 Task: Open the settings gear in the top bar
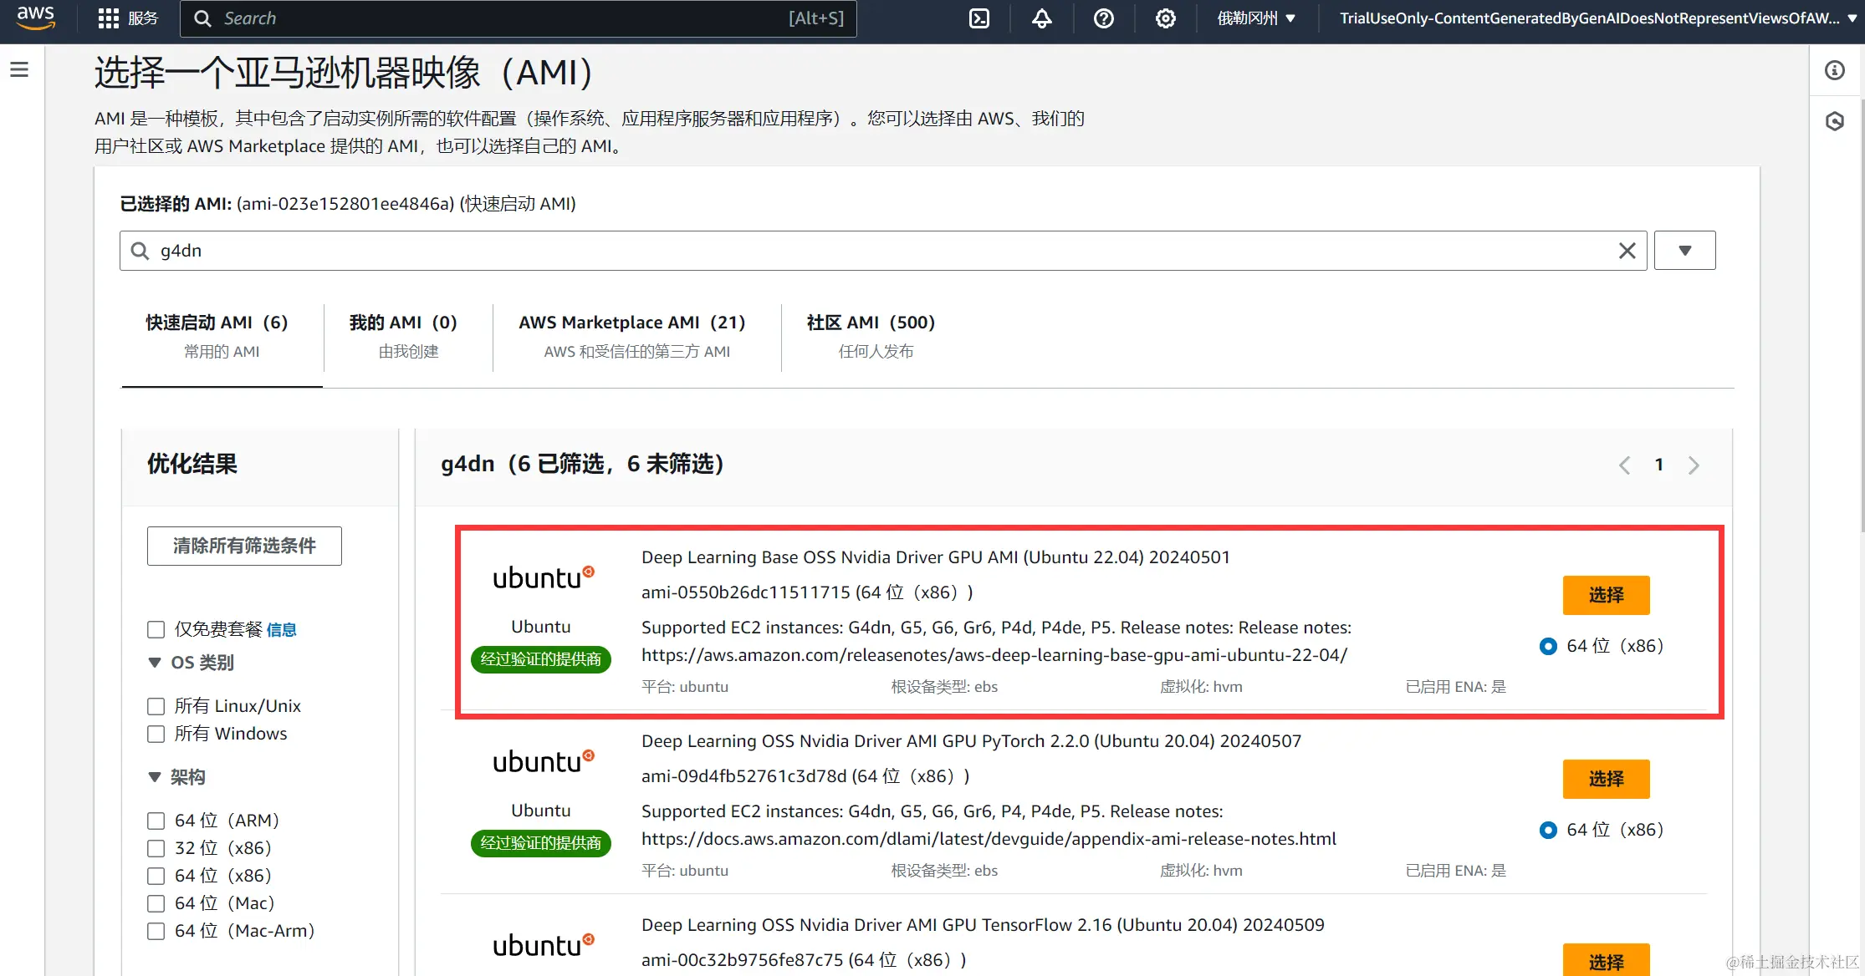coord(1166,18)
